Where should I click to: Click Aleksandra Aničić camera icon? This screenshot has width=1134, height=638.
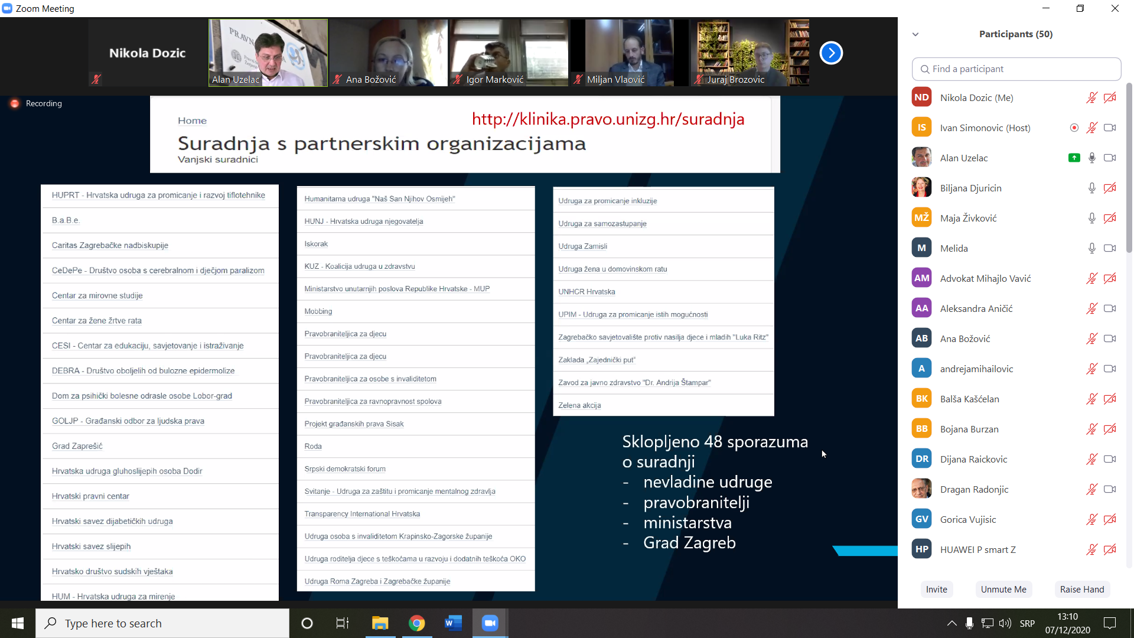click(x=1110, y=308)
